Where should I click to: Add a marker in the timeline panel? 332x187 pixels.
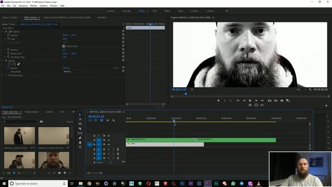(107, 121)
